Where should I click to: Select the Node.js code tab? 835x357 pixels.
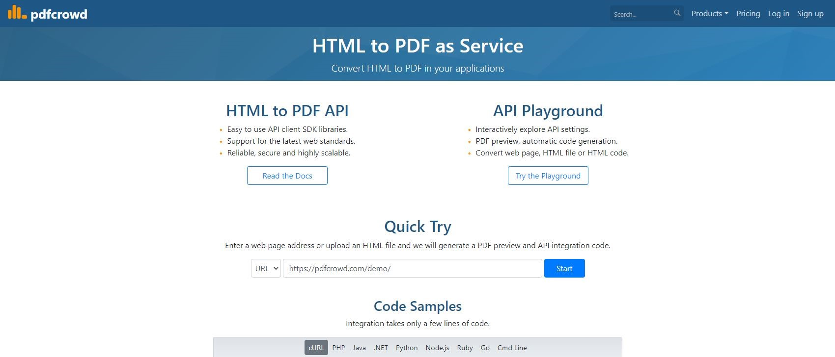click(x=437, y=348)
